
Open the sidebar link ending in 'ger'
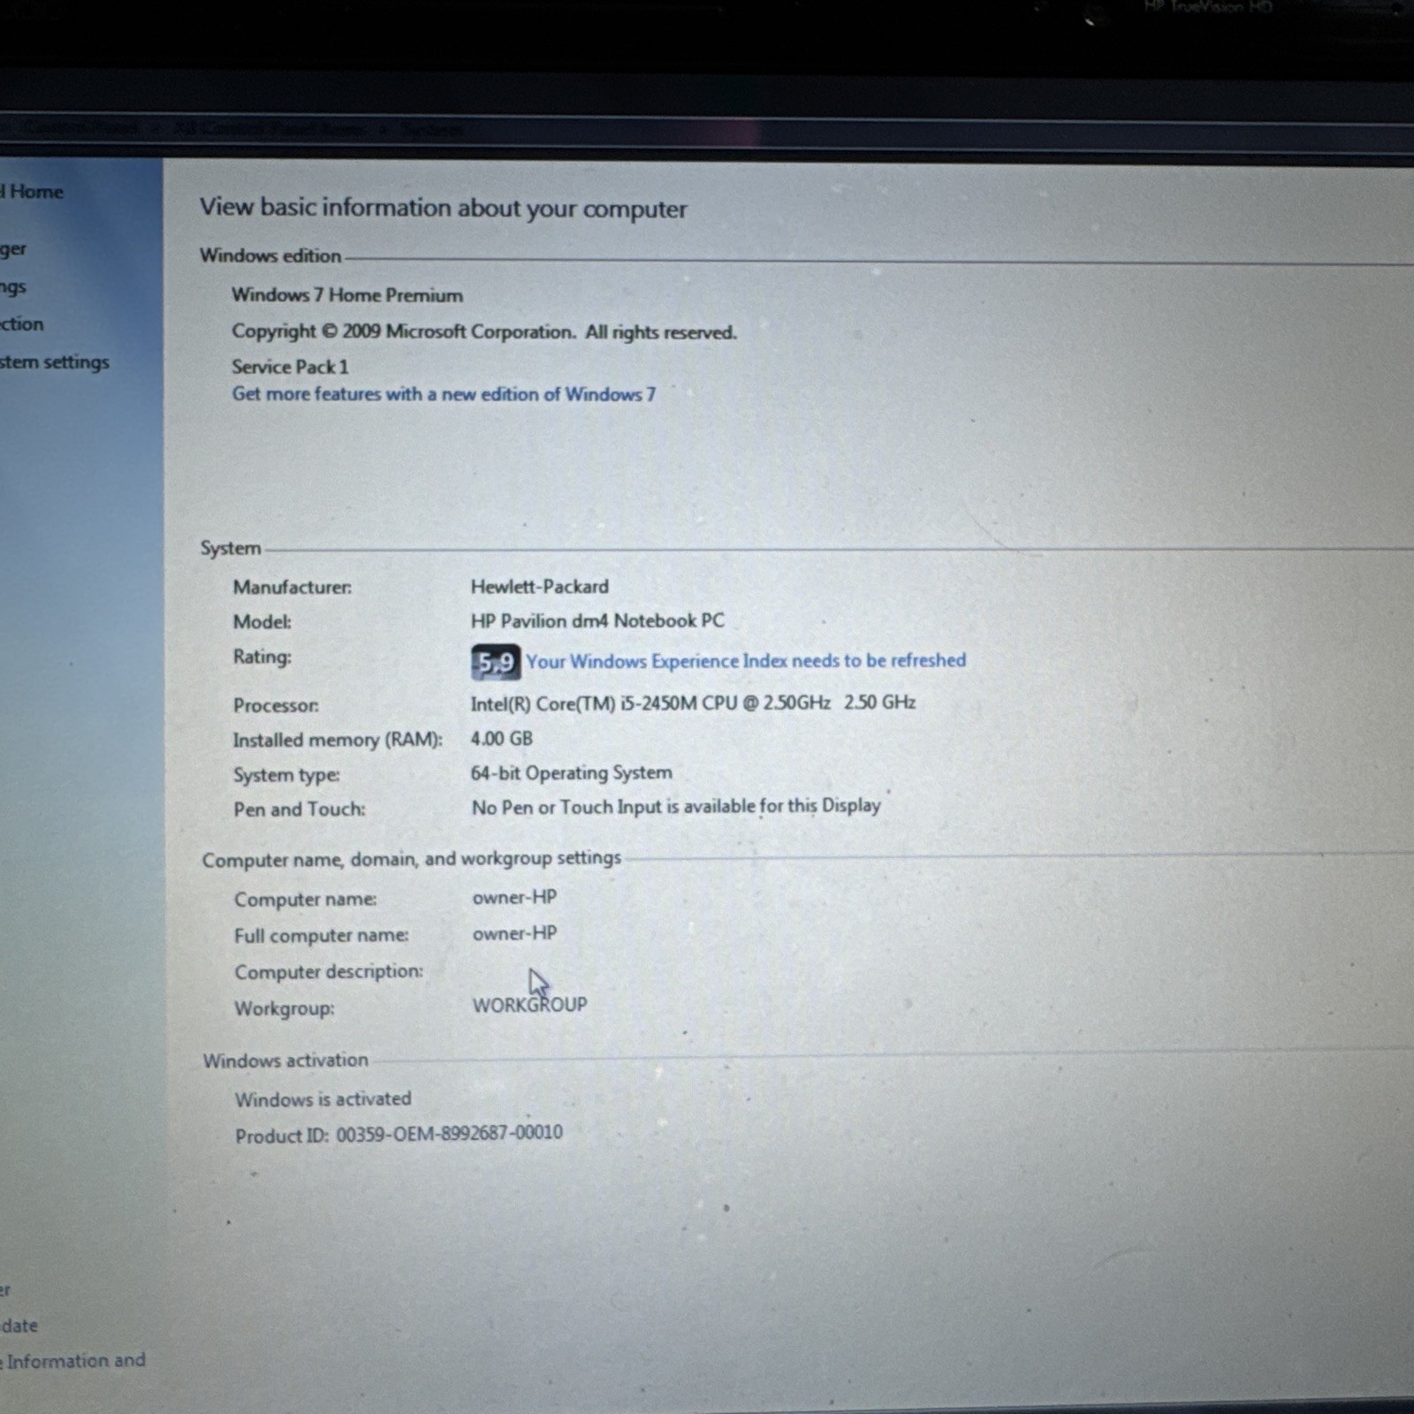click(13, 249)
